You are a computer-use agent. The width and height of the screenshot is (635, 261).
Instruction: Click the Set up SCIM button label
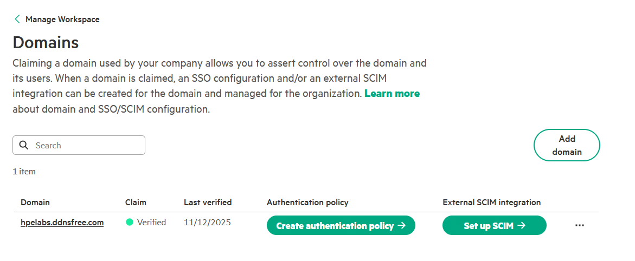point(488,226)
